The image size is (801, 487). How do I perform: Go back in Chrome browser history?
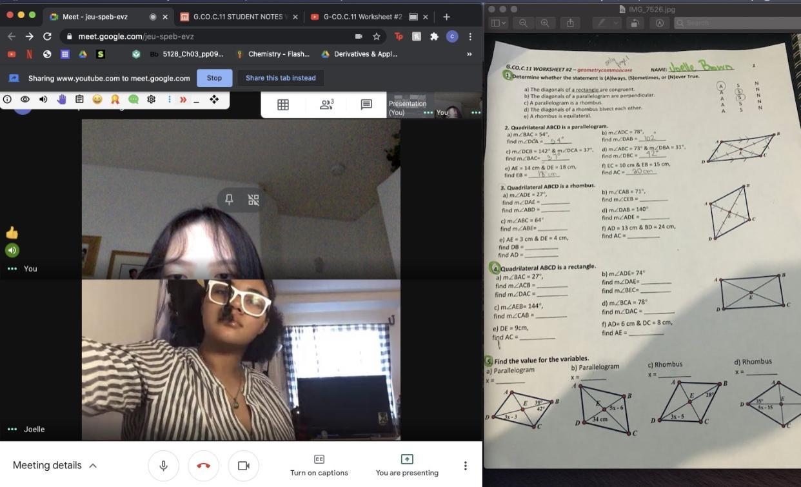11,36
